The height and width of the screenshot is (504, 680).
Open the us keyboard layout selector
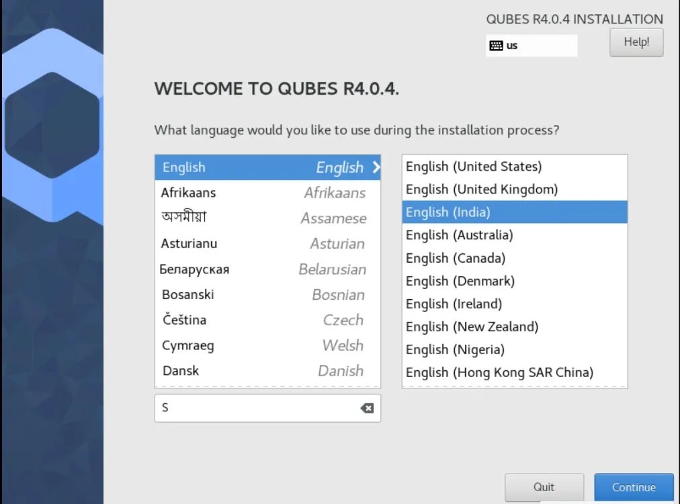[x=531, y=45]
